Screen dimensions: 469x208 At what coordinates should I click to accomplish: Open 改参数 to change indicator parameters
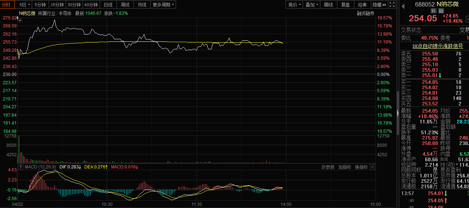[x=328, y=167]
